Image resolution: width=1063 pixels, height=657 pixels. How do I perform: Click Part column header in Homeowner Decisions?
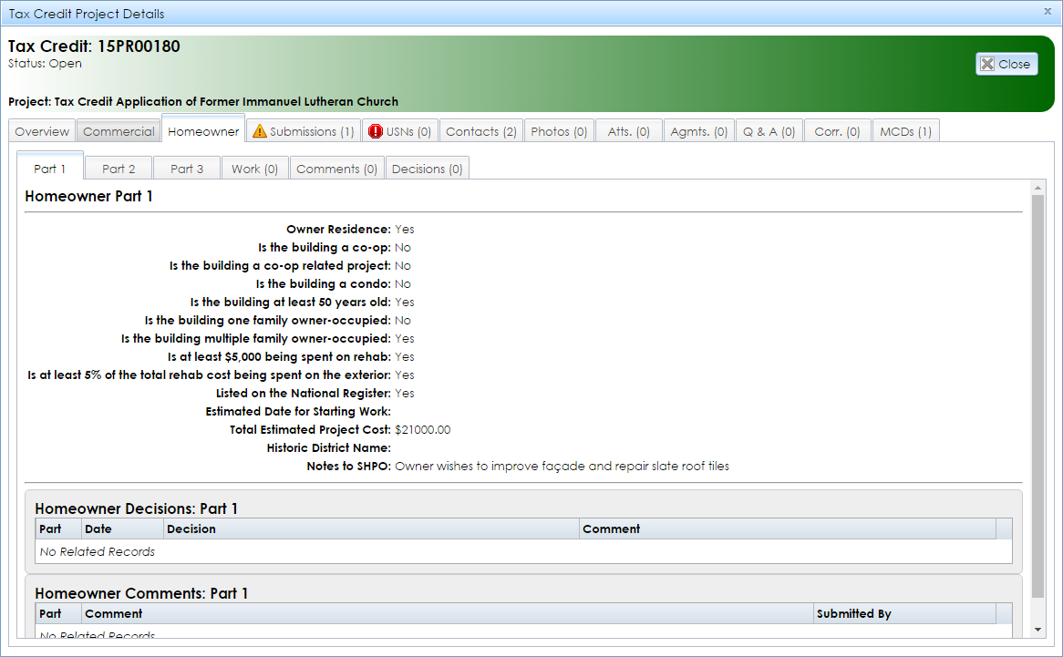pyautogui.click(x=58, y=529)
